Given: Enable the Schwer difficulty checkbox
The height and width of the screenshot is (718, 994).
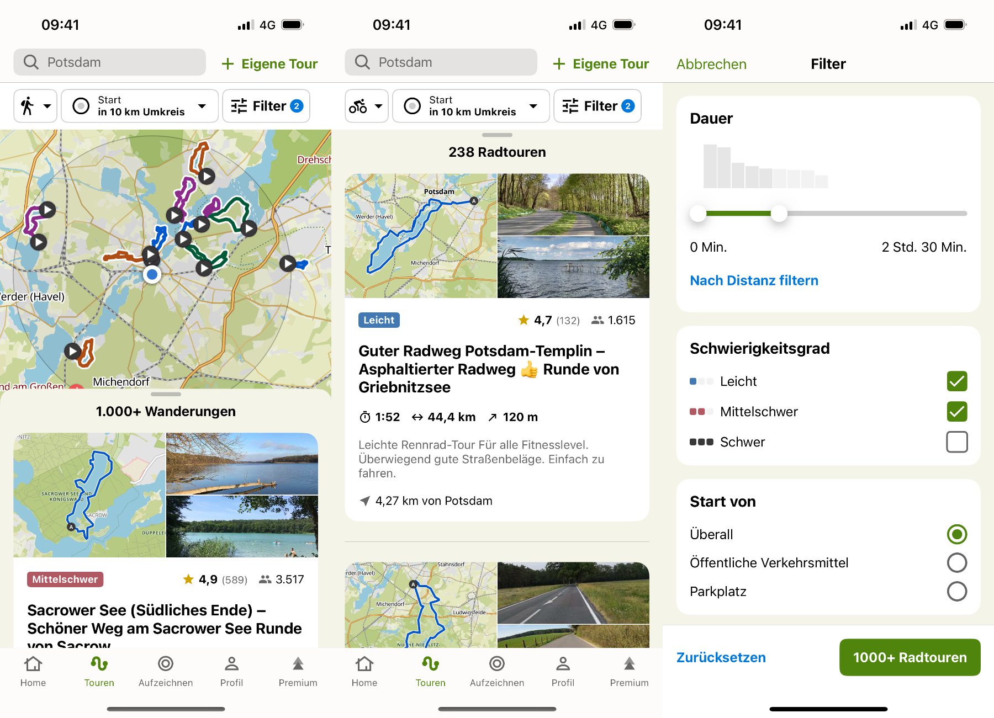Looking at the screenshot, I should click(x=956, y=442).
